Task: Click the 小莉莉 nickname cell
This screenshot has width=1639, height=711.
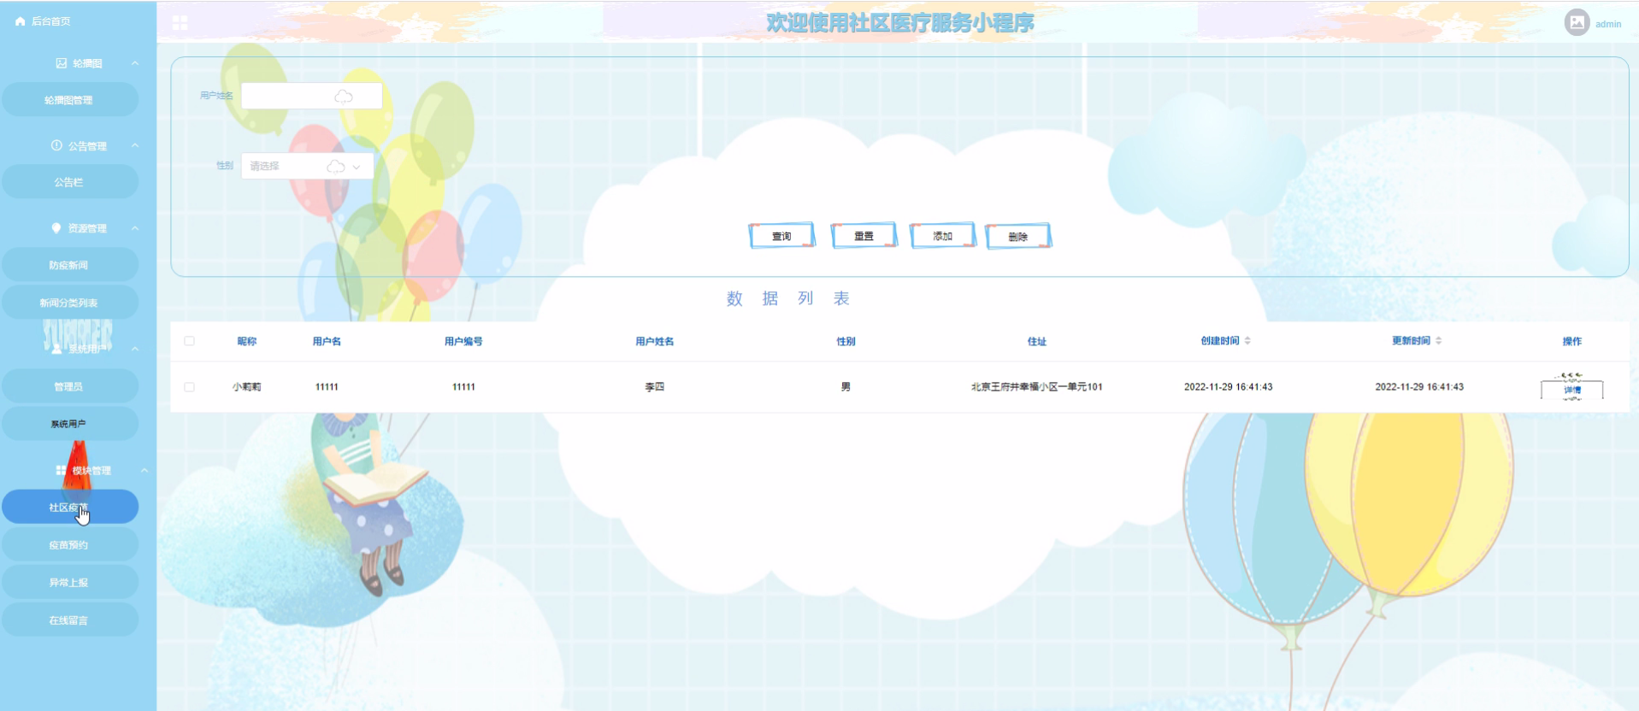Action: click(247, 387)
